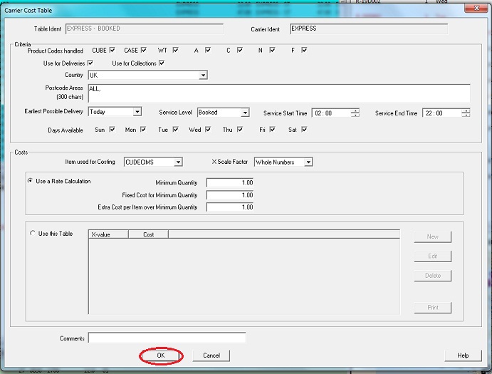Image resolution: width=492 pixels, height=374 pixels.
Task: Open Help for this dialog
Action: [x=463, y=355]
